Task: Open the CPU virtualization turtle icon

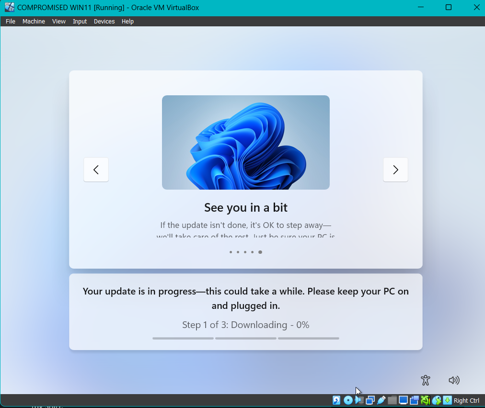Action: [425, 400]
